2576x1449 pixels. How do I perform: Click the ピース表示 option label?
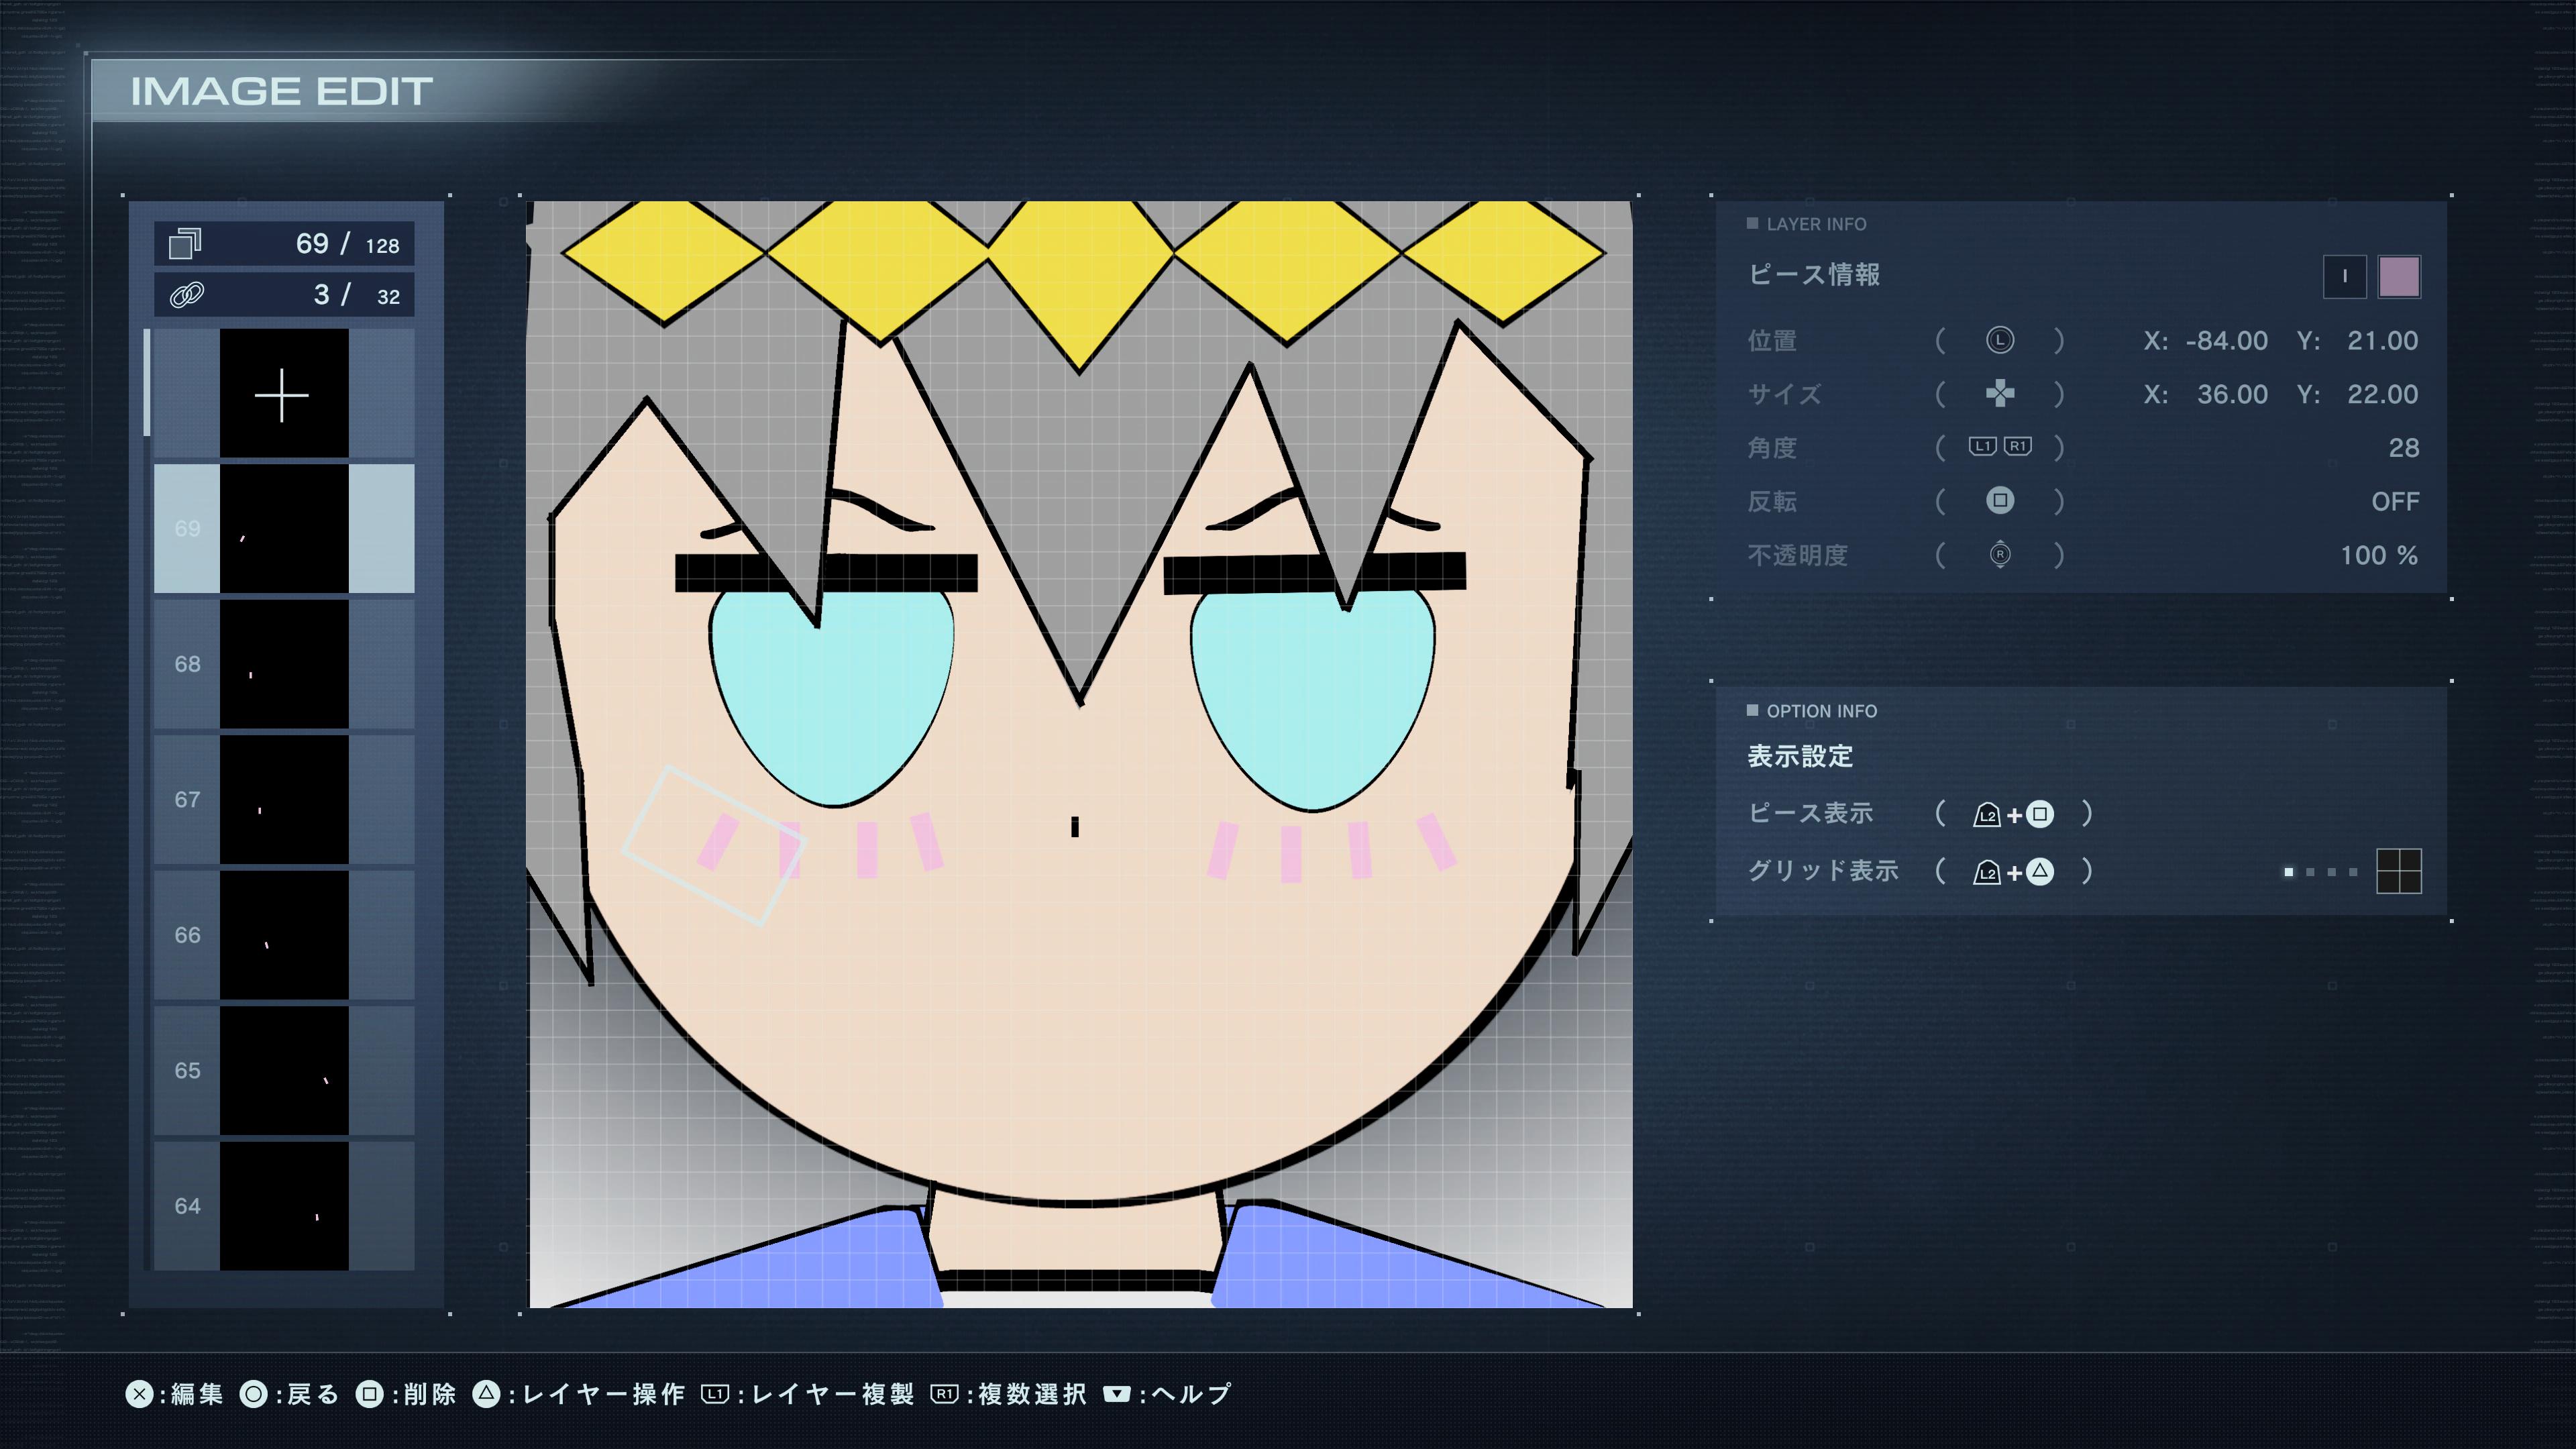pyautogui.click(x=1810, y=814)
